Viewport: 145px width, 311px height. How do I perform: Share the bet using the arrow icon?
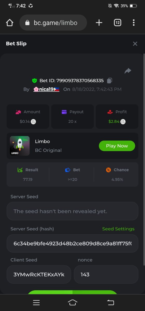pos(128,71)
